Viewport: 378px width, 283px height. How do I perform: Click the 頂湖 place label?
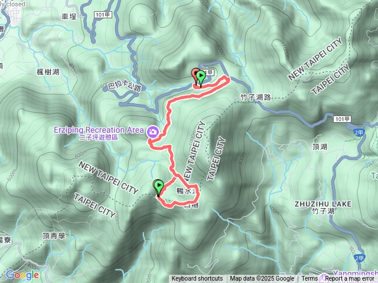tap(320, 147)
